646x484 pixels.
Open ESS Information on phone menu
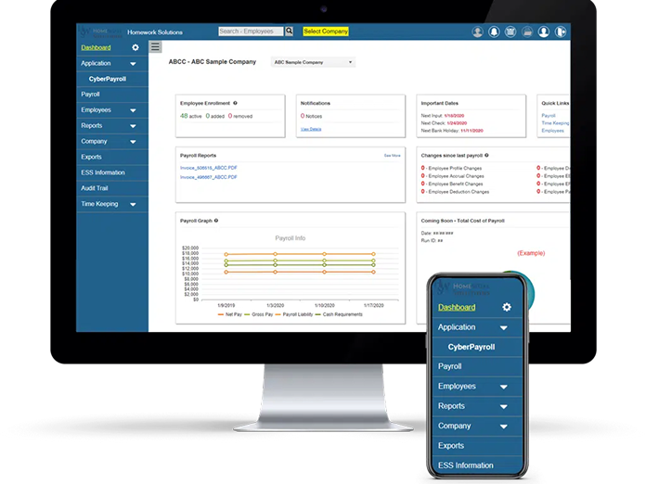pyautogui.click(x=466, y=465)
